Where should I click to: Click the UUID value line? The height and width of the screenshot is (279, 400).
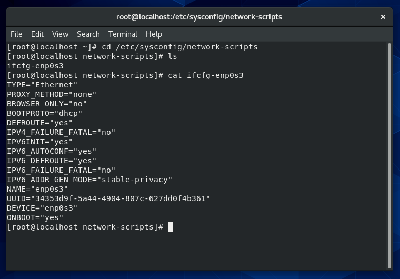[x=108, y=198]
